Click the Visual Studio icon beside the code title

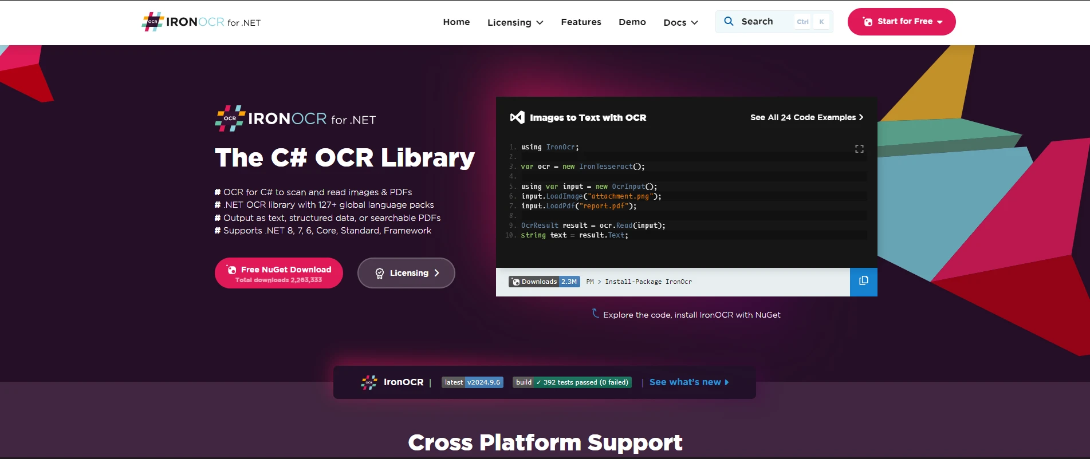517,117
